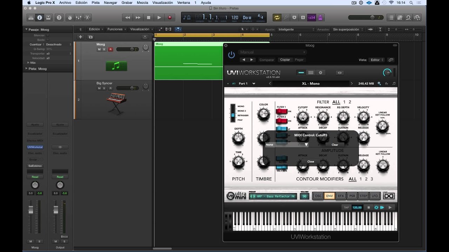The image size is (449, 252).
Task: Open the Loop Browser icon
Action: pos(408,17)
